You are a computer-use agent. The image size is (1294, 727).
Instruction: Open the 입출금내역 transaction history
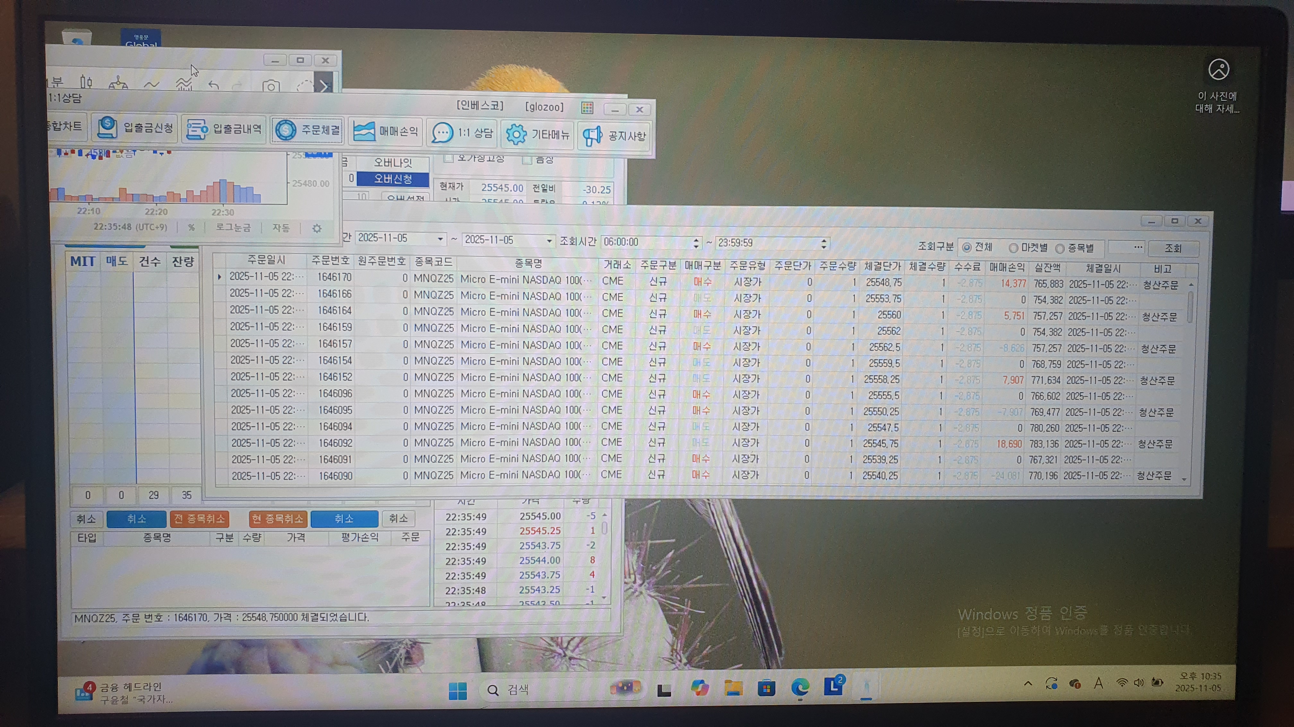(224, 129)
